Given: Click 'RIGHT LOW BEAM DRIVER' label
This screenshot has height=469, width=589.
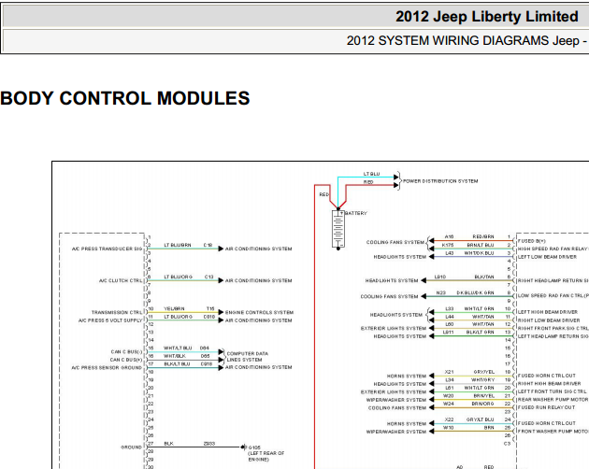Looking at the screenshot, I should (x=549, y=320).
